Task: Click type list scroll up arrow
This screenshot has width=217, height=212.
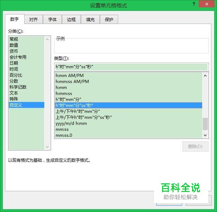Action: [205, 76]
